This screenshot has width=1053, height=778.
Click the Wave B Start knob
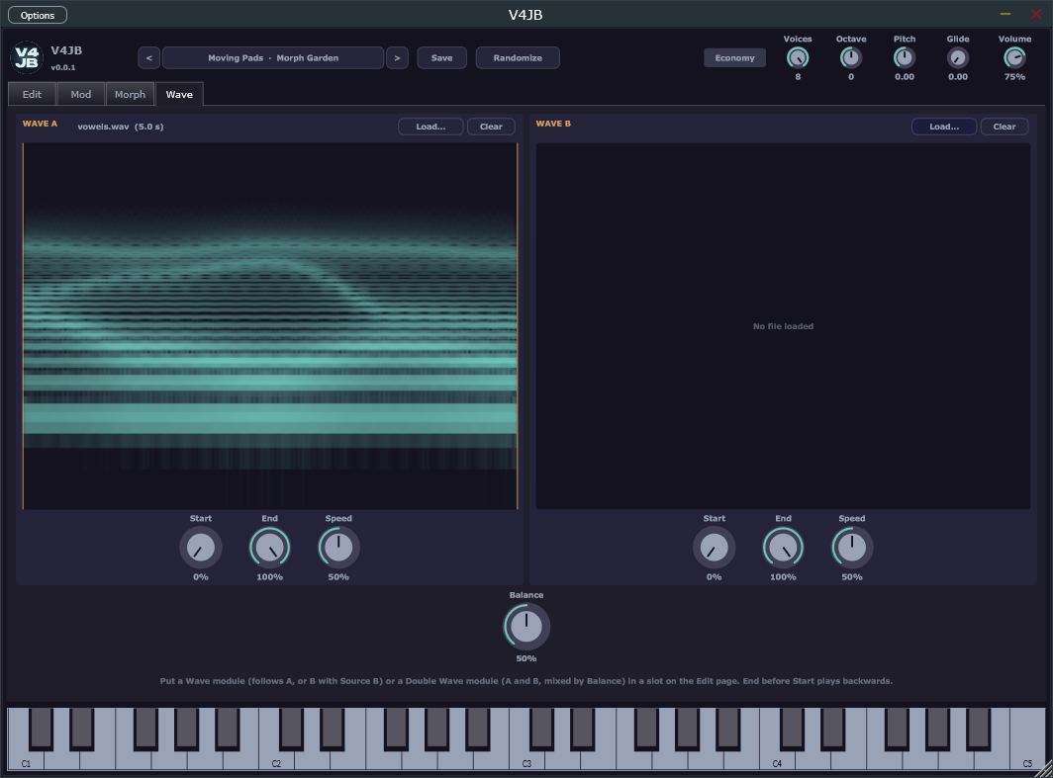[x=714, y=548]
